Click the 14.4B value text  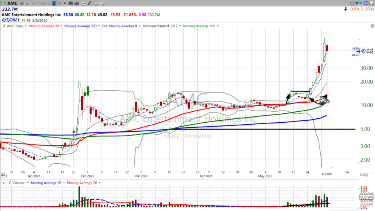tap(26, 20)
